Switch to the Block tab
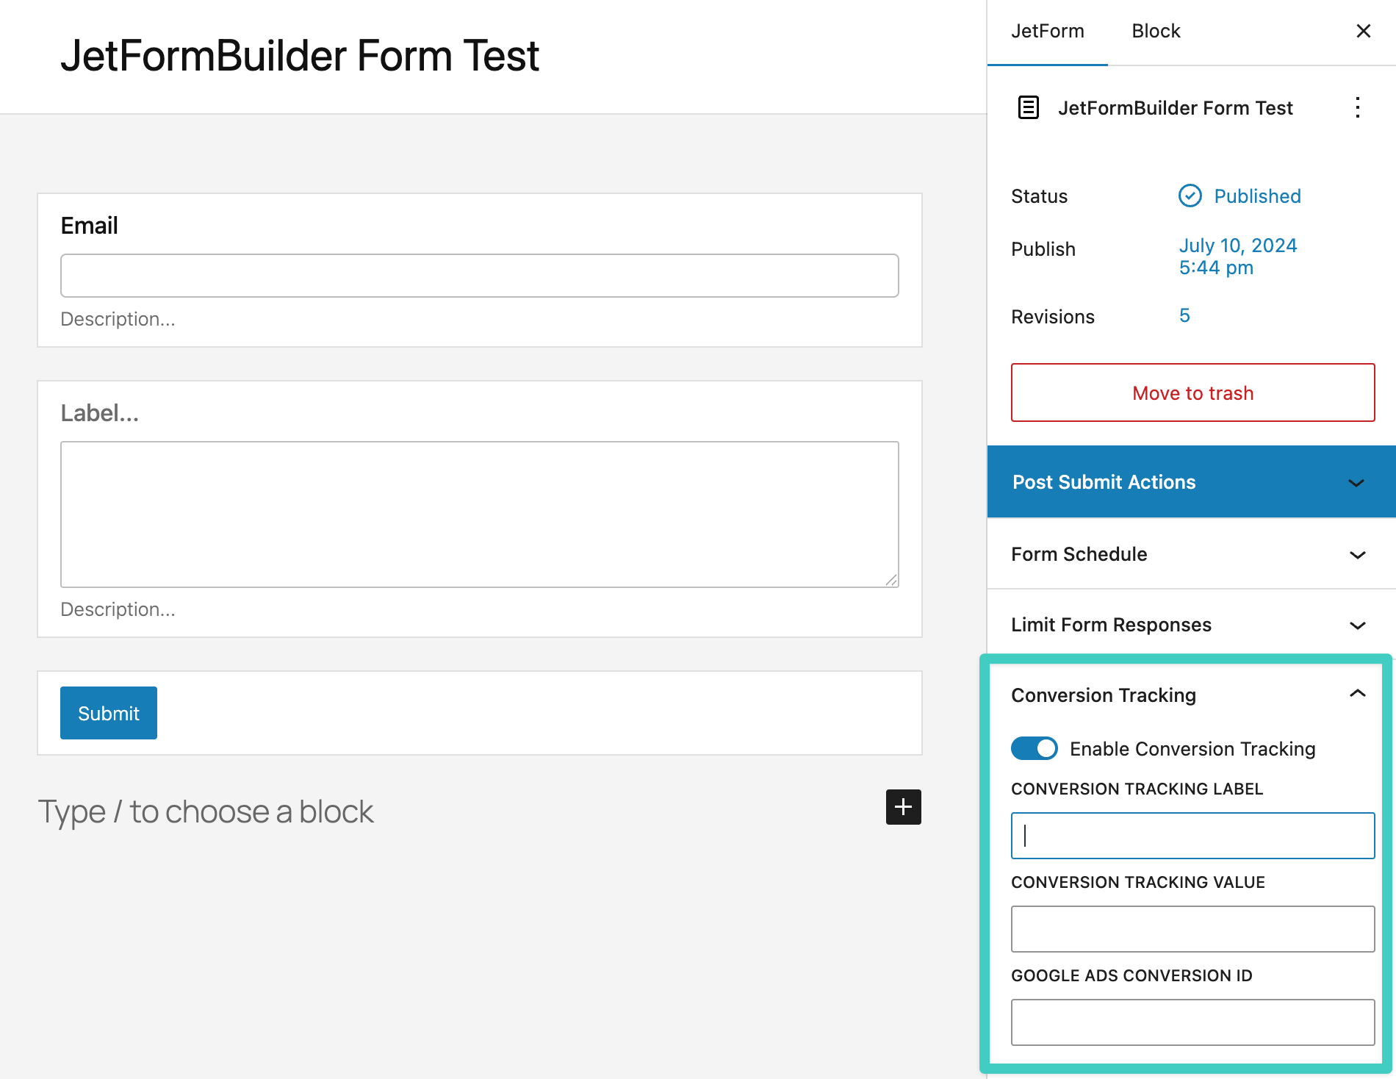 1155,30
